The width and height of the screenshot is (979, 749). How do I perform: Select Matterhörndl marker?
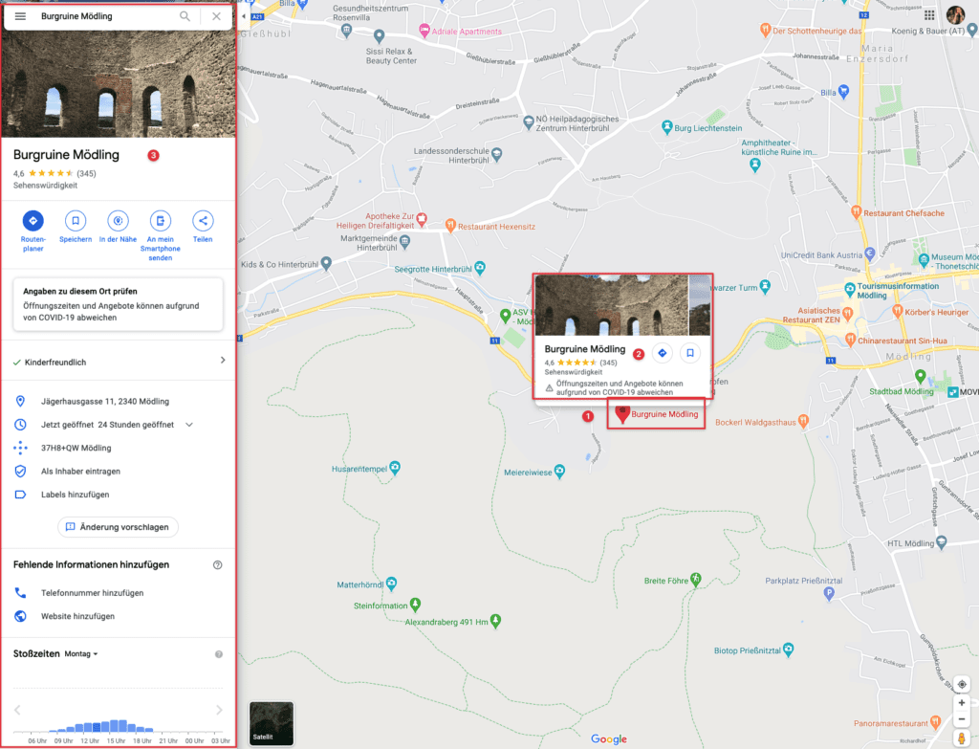point(391,584)
